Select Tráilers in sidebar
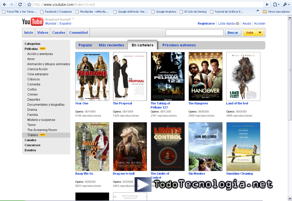This screenshot has width=292, height=201. coord(33,135)
